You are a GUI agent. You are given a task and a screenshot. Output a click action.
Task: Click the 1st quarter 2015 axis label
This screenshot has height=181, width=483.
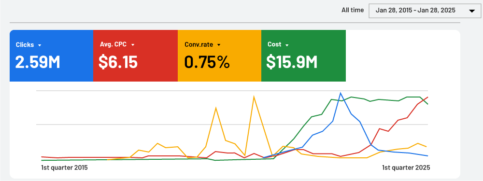tap(64, 168)
